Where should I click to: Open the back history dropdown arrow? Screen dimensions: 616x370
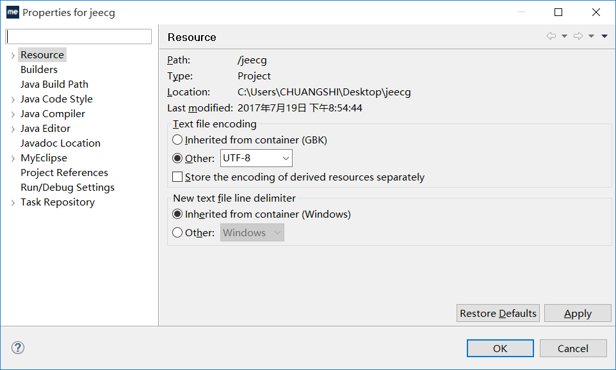(565, 36)
